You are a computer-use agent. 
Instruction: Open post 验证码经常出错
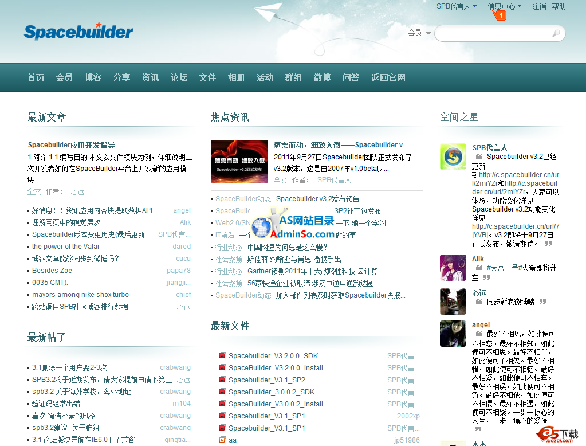(56, 404)
